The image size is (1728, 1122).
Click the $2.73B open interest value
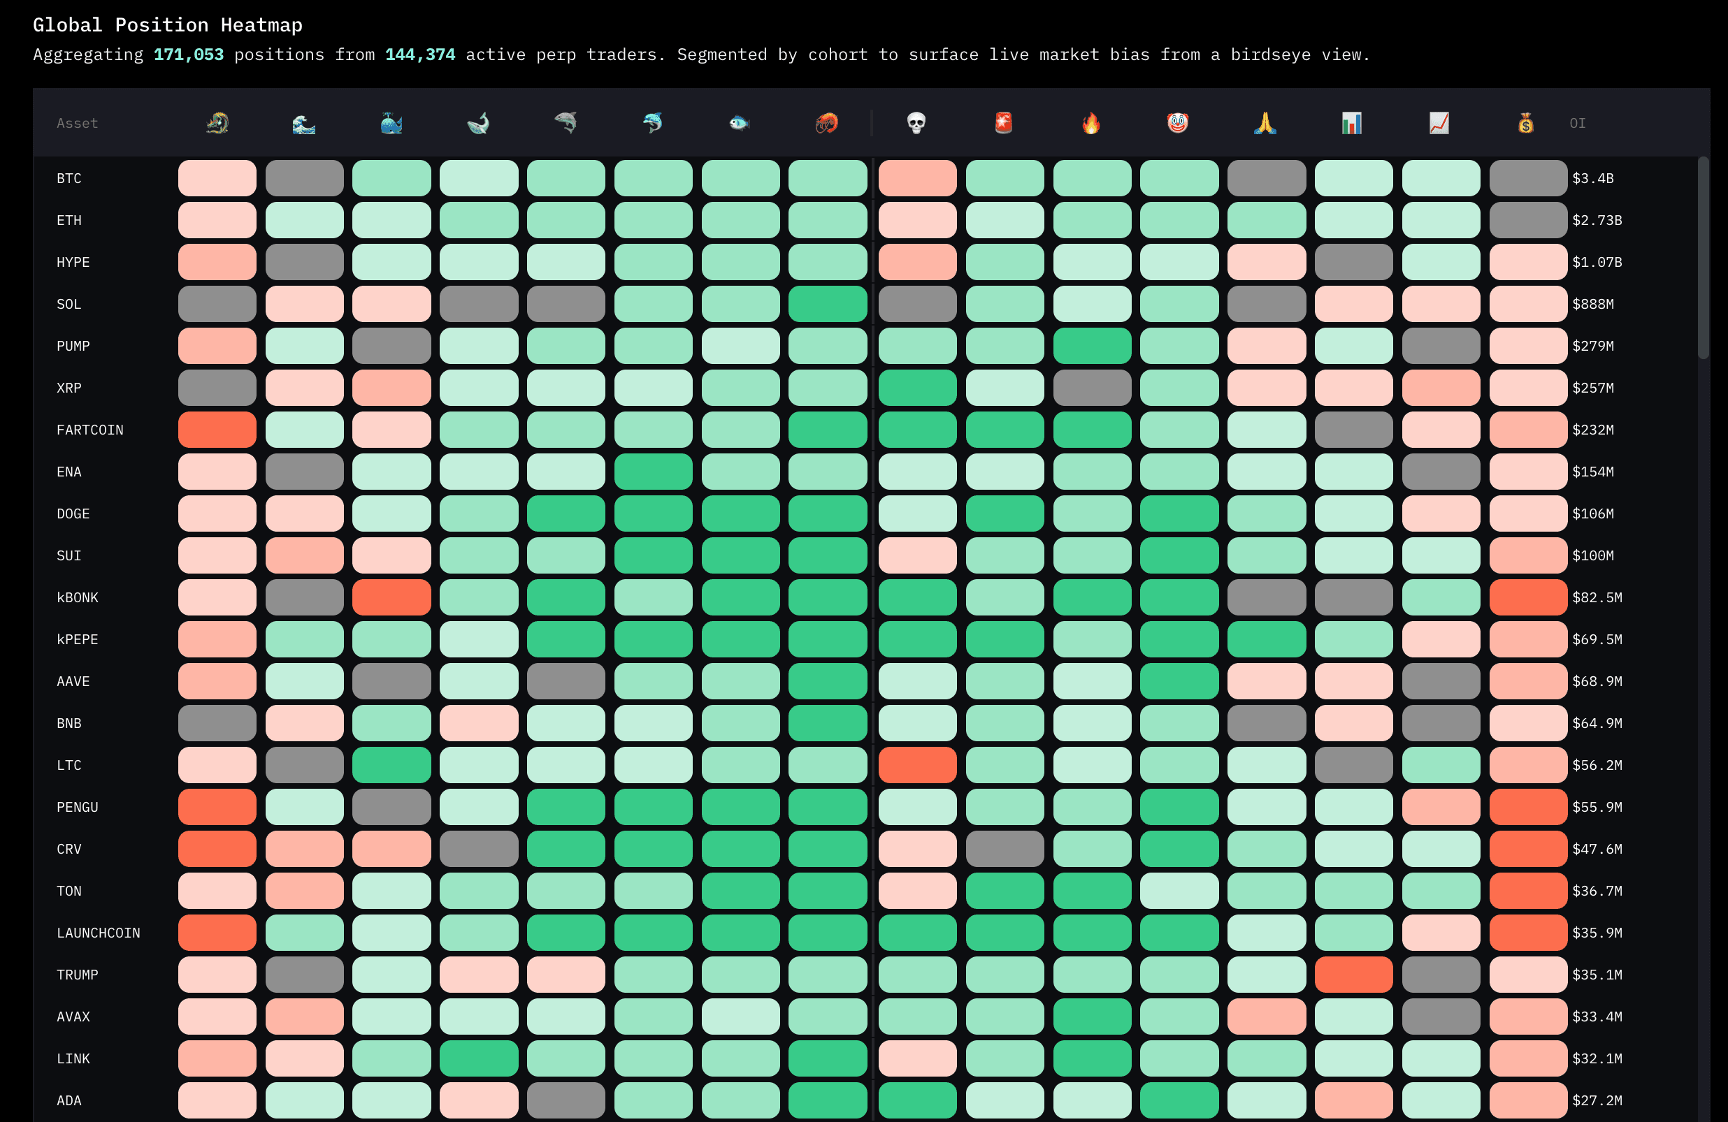coord(1597,220)
